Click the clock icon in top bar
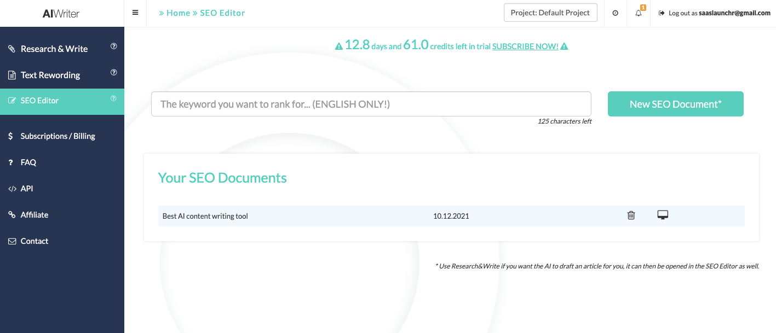 click(x=615, y=13)
